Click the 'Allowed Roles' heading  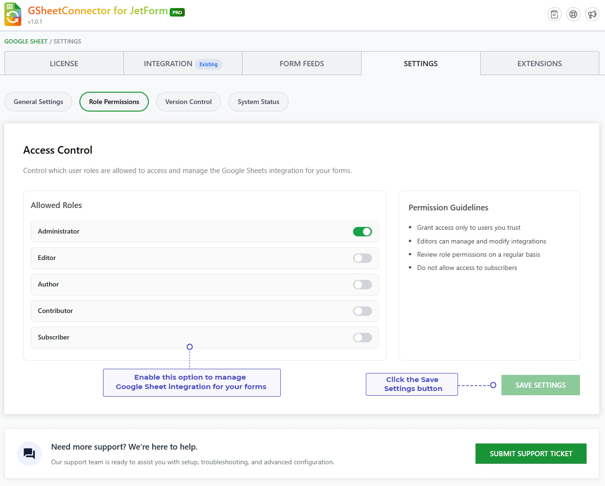pyautogui.click(x=56, y=205)
